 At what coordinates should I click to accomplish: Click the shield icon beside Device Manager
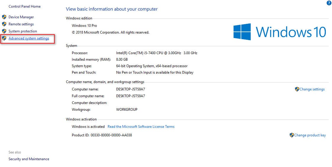[4, 17]
